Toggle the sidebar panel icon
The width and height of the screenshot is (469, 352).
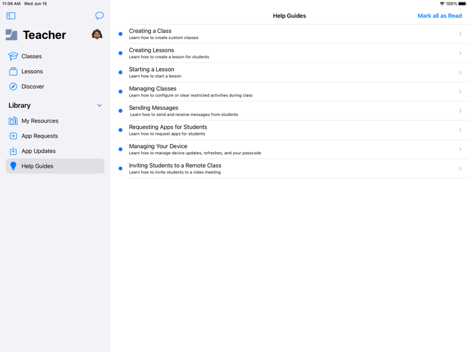point(11,15)
